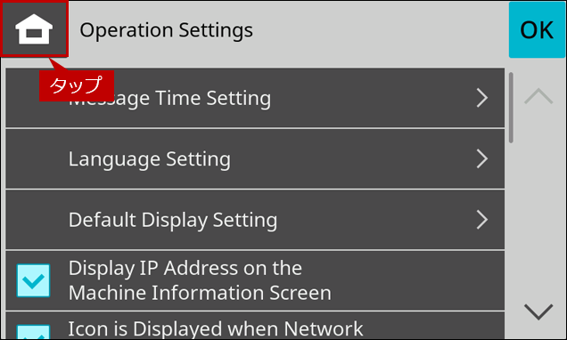Open Default Display Setting
Screen dimensions: 567x340
coord(255,220)
